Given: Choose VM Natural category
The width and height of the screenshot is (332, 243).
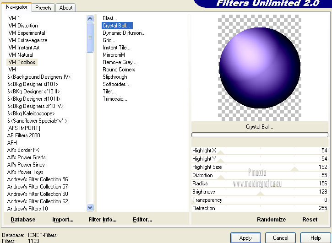Looking at the screenshot, I should point(21,55).
